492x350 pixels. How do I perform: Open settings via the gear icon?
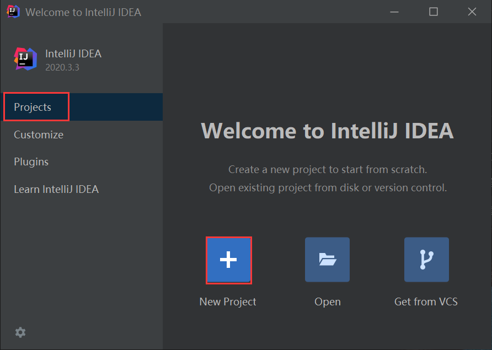click(x=20, y=332)
